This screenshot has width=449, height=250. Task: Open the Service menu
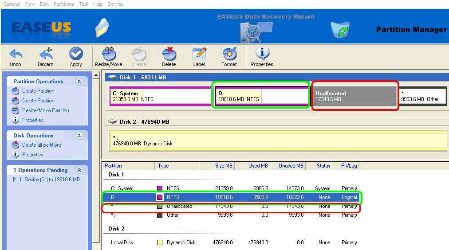click(x=116, y=4)
